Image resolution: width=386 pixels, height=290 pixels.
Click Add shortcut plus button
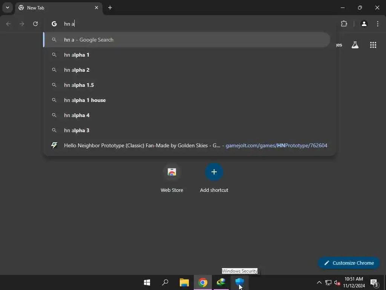pos(214,172)
